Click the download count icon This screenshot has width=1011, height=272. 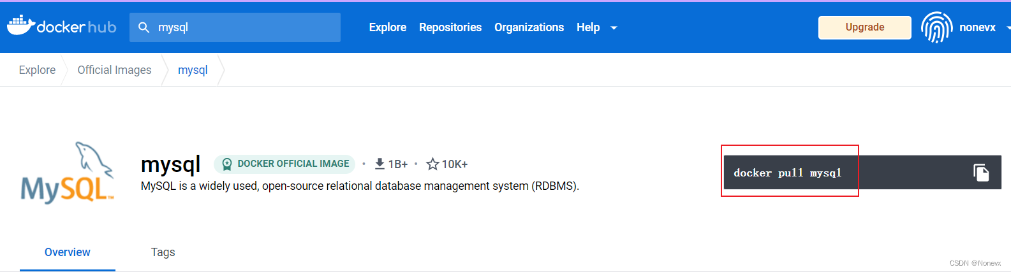[380, 164]
